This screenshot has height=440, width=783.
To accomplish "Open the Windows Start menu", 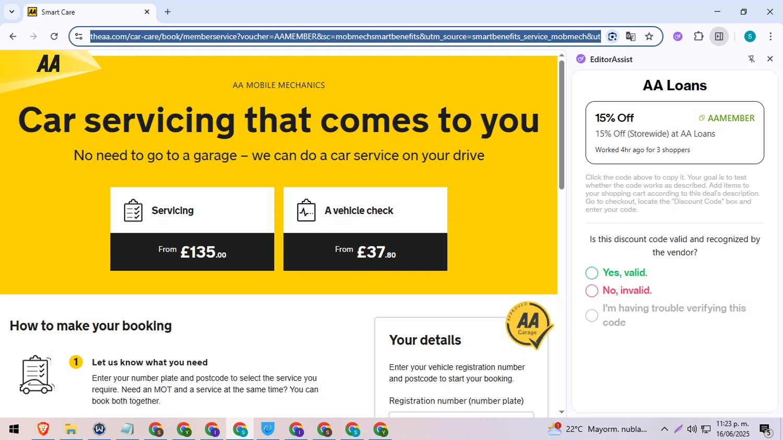I will pyautogui.click(x=14, y=429).
